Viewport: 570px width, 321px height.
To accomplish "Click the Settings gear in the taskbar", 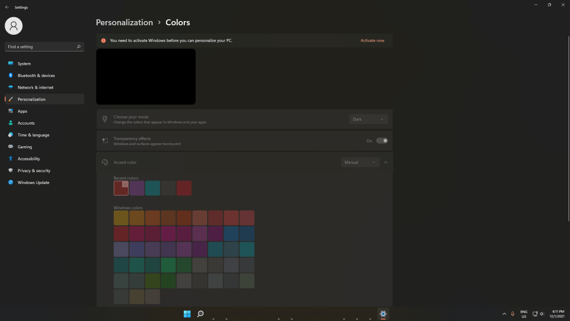I will click(x=383, y=314).
